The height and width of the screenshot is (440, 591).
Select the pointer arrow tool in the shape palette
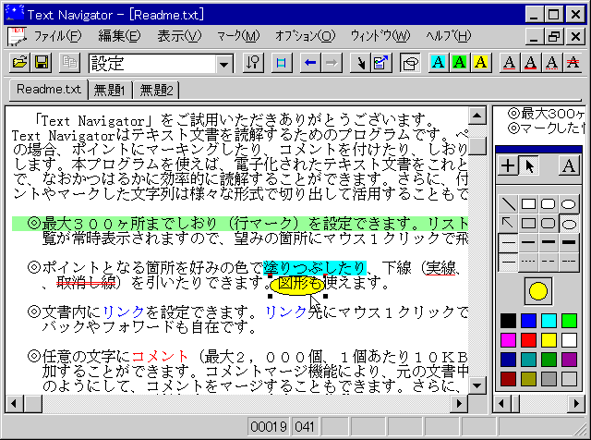click(529, 165)
